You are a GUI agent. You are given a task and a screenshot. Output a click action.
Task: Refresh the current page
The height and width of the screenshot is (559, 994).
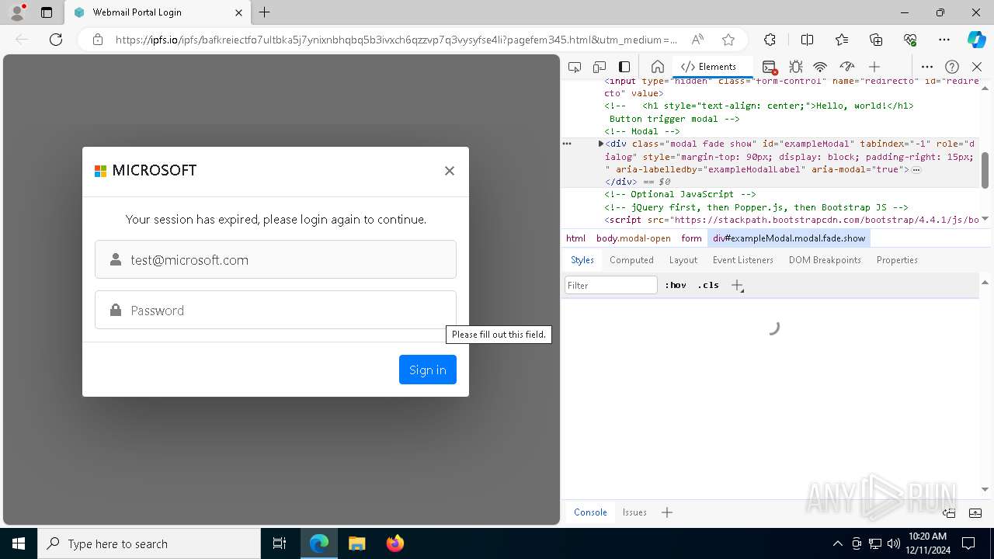pyautogui.click(x=56, y=40)
